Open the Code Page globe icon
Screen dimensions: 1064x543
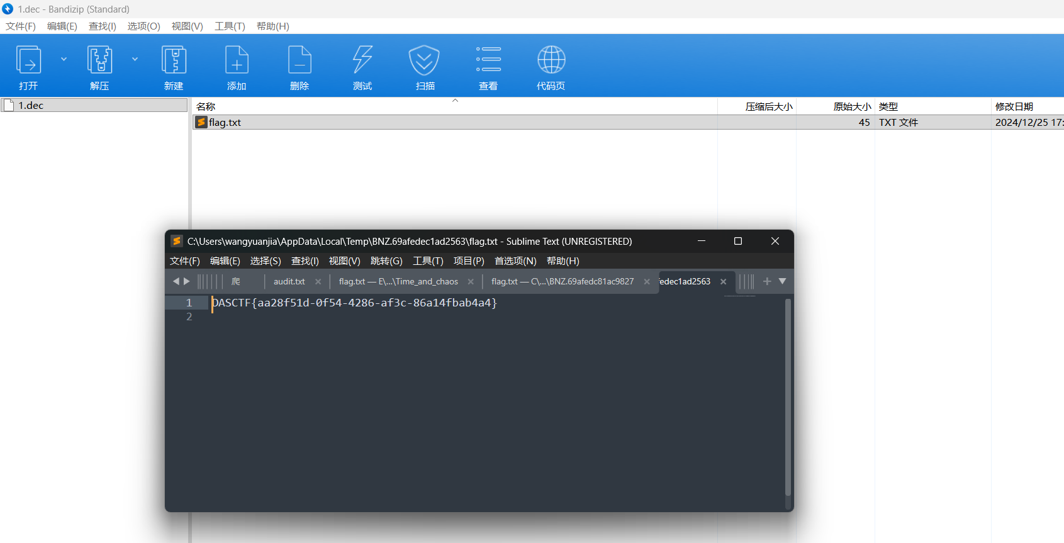pyautogui.click(x=551, y=60)
